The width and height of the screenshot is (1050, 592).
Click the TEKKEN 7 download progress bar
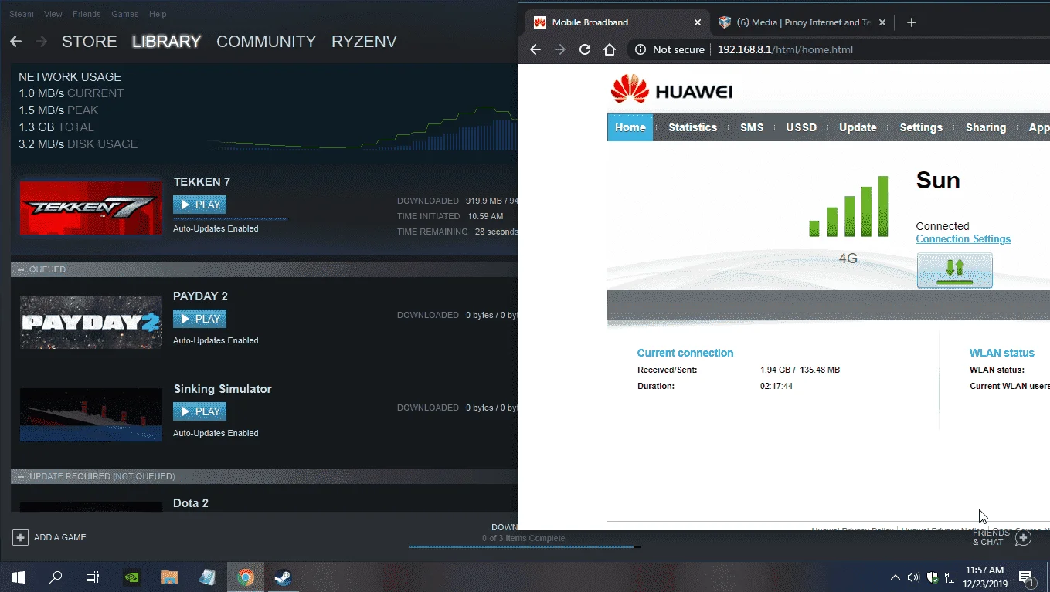point(230,219)
